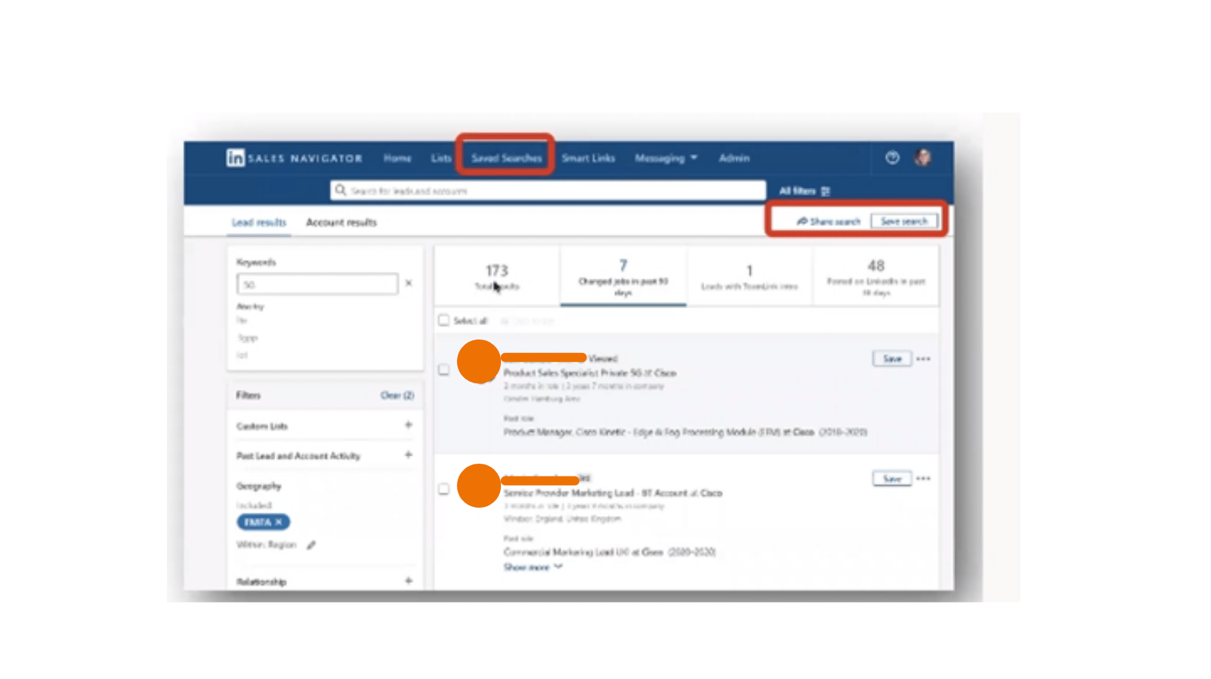Switch to the Account results tab

pos(341,223)
